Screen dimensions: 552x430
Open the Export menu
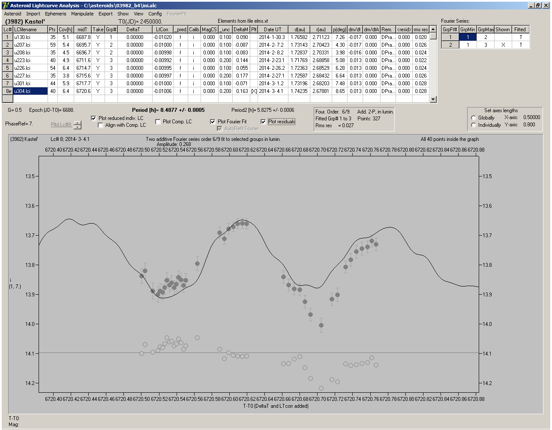[105, 14]
